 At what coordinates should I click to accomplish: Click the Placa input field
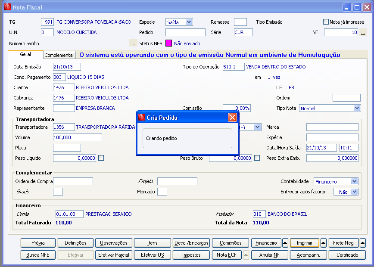[x=67, y=148]
